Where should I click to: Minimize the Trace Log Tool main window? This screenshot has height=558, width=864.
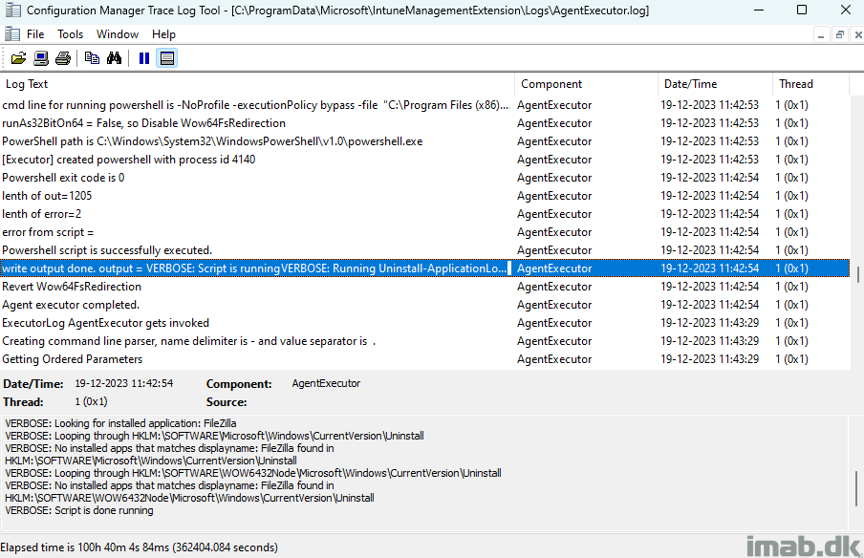[759, 10]
